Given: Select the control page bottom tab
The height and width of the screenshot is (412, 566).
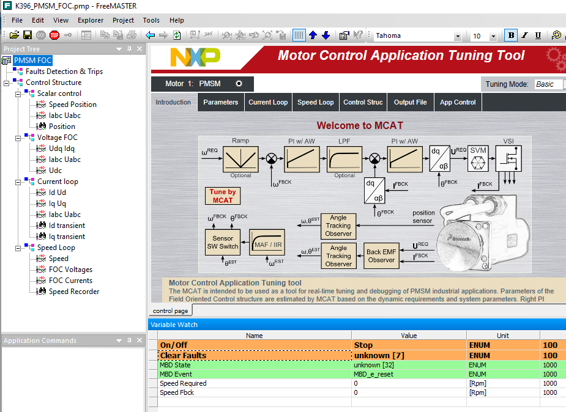Looking at the screenshot, I should 170,311.
